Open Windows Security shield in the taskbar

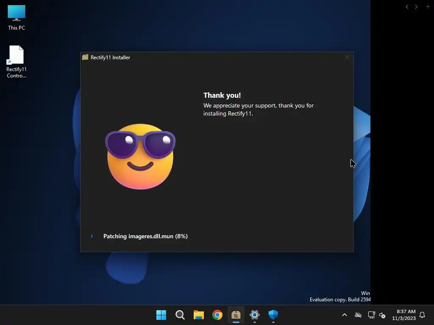pos(273,315)
